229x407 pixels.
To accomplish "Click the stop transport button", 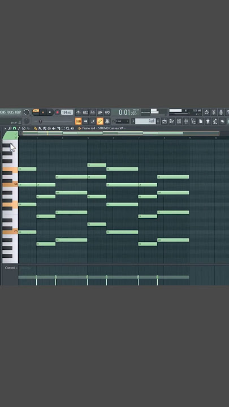I will (50, 112).
